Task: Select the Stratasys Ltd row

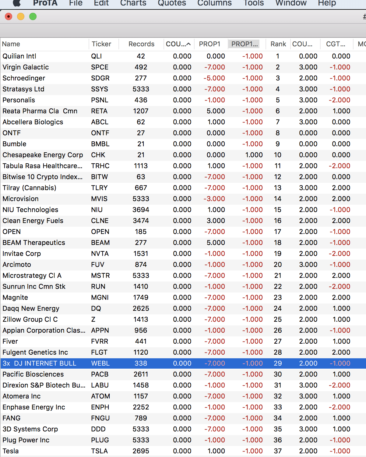Action: (x=183, y=89)
